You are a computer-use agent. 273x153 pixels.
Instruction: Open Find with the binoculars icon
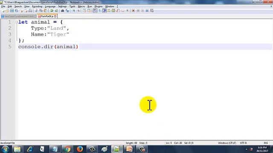click(63, 11)
